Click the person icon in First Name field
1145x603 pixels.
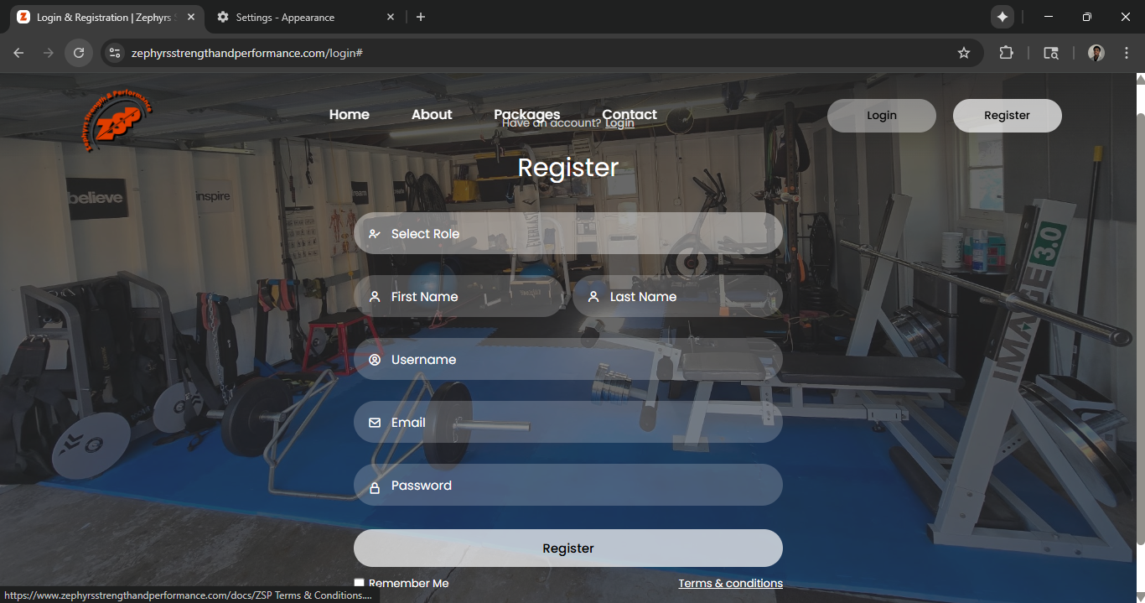pyautogui.click(x=375, y=296)
